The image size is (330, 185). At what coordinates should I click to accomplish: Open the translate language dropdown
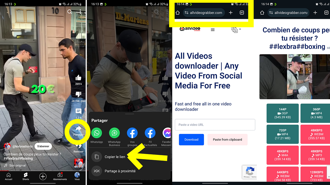click(x=234, y=30)
